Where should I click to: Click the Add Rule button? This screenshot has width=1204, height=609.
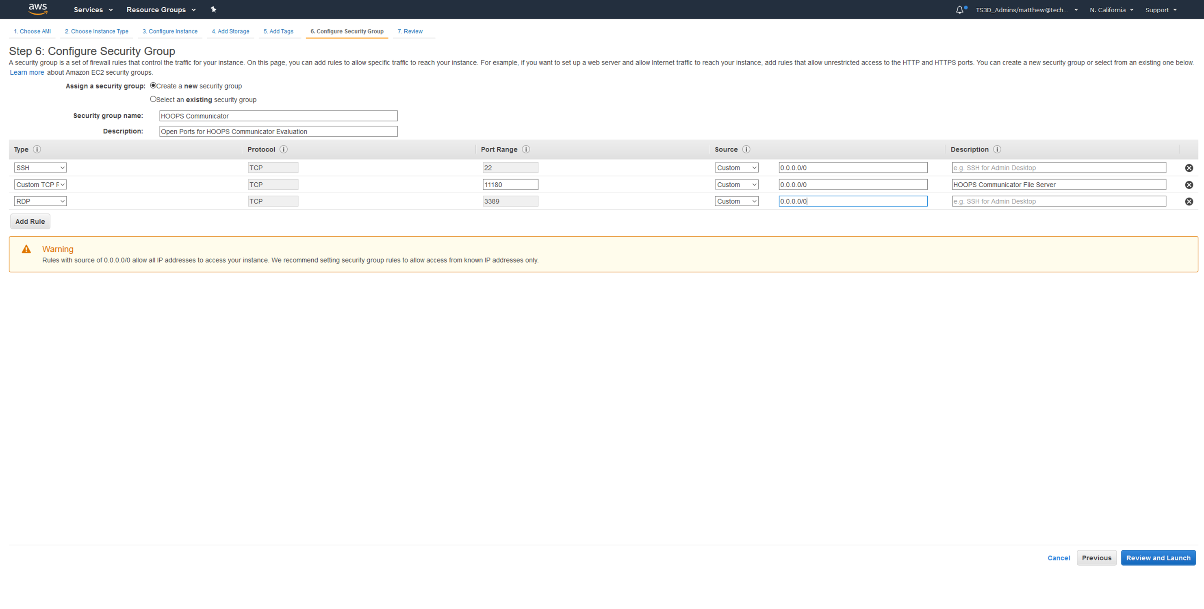30,221
